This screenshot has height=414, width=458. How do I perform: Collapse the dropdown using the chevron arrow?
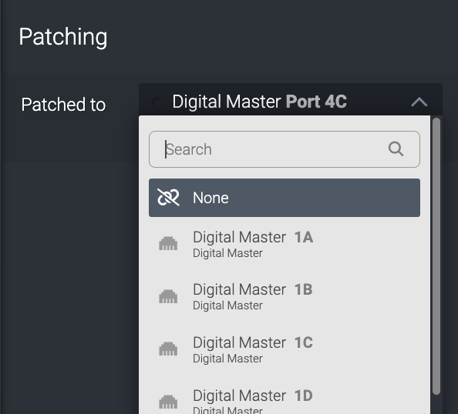419,102
